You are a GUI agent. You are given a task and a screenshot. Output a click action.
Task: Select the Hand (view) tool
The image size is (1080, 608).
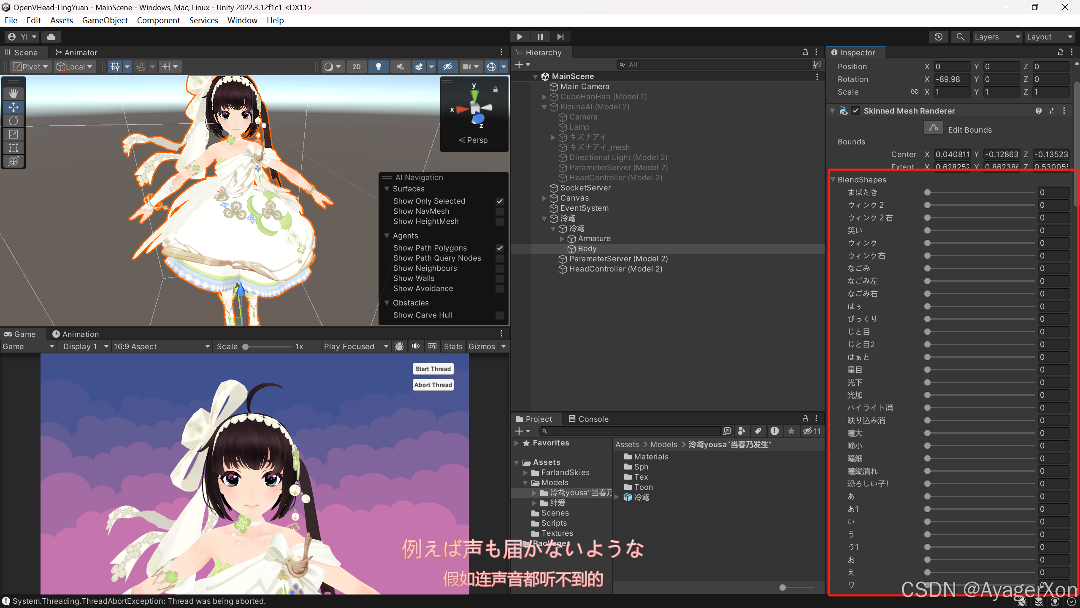point(14,93)
